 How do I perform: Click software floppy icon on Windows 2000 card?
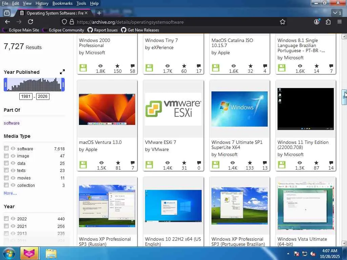(83, 68)
